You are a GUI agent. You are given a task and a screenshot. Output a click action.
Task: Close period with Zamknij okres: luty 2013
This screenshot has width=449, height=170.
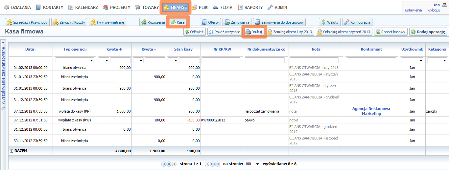click(x=289, y=32)
